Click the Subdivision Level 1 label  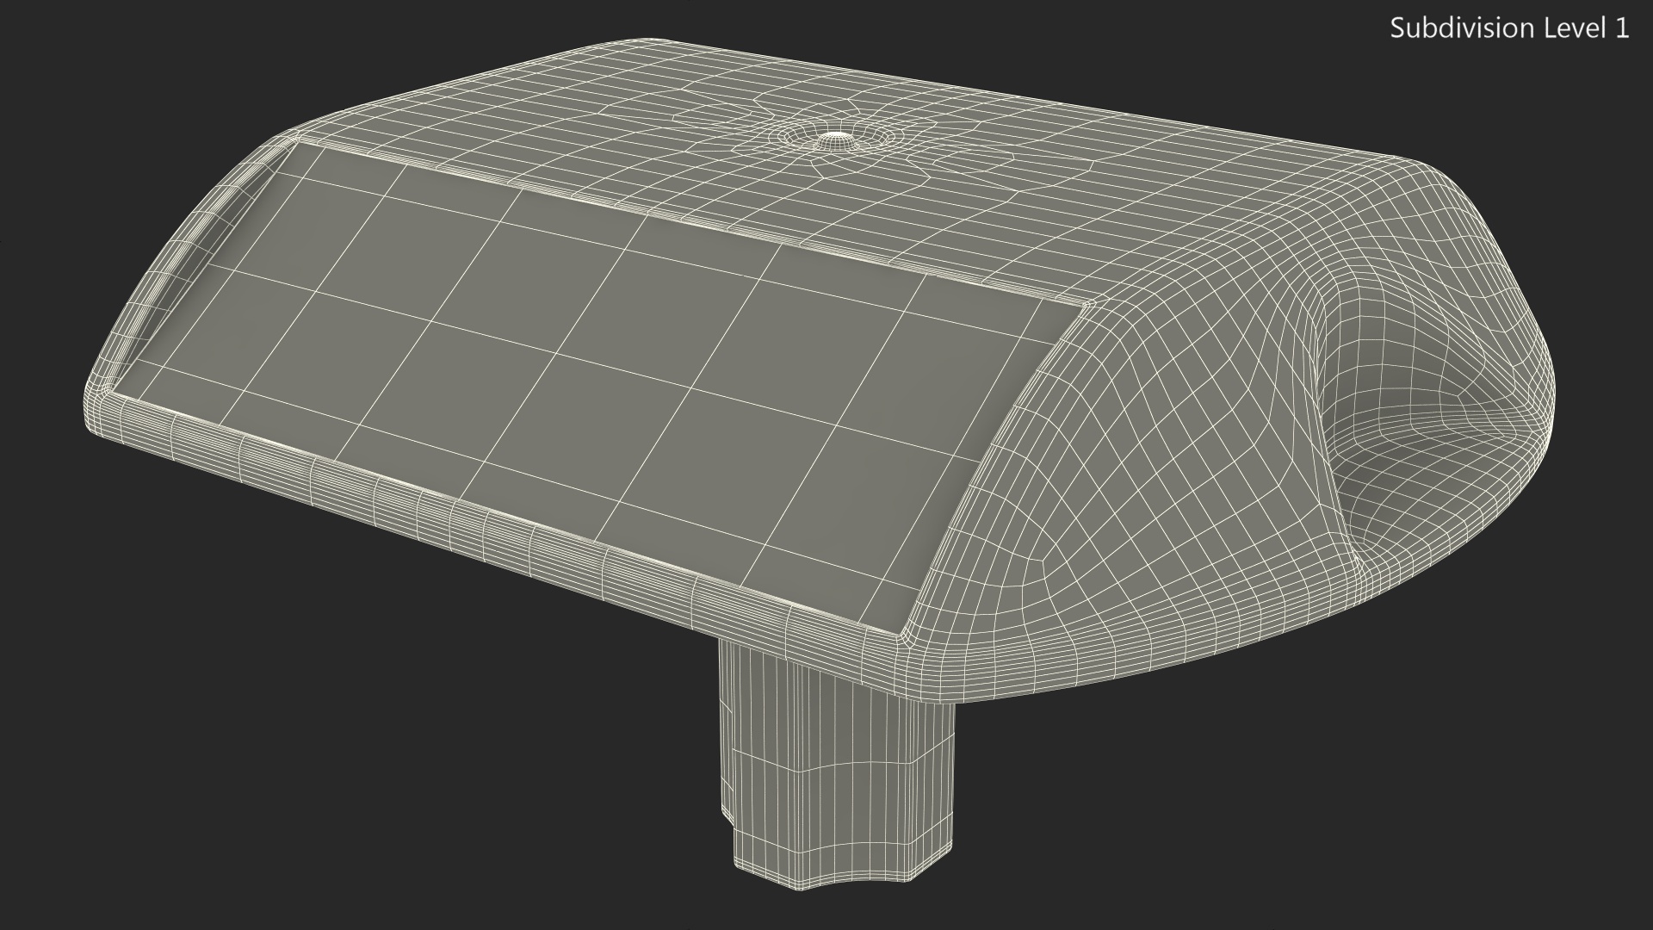1509,28
